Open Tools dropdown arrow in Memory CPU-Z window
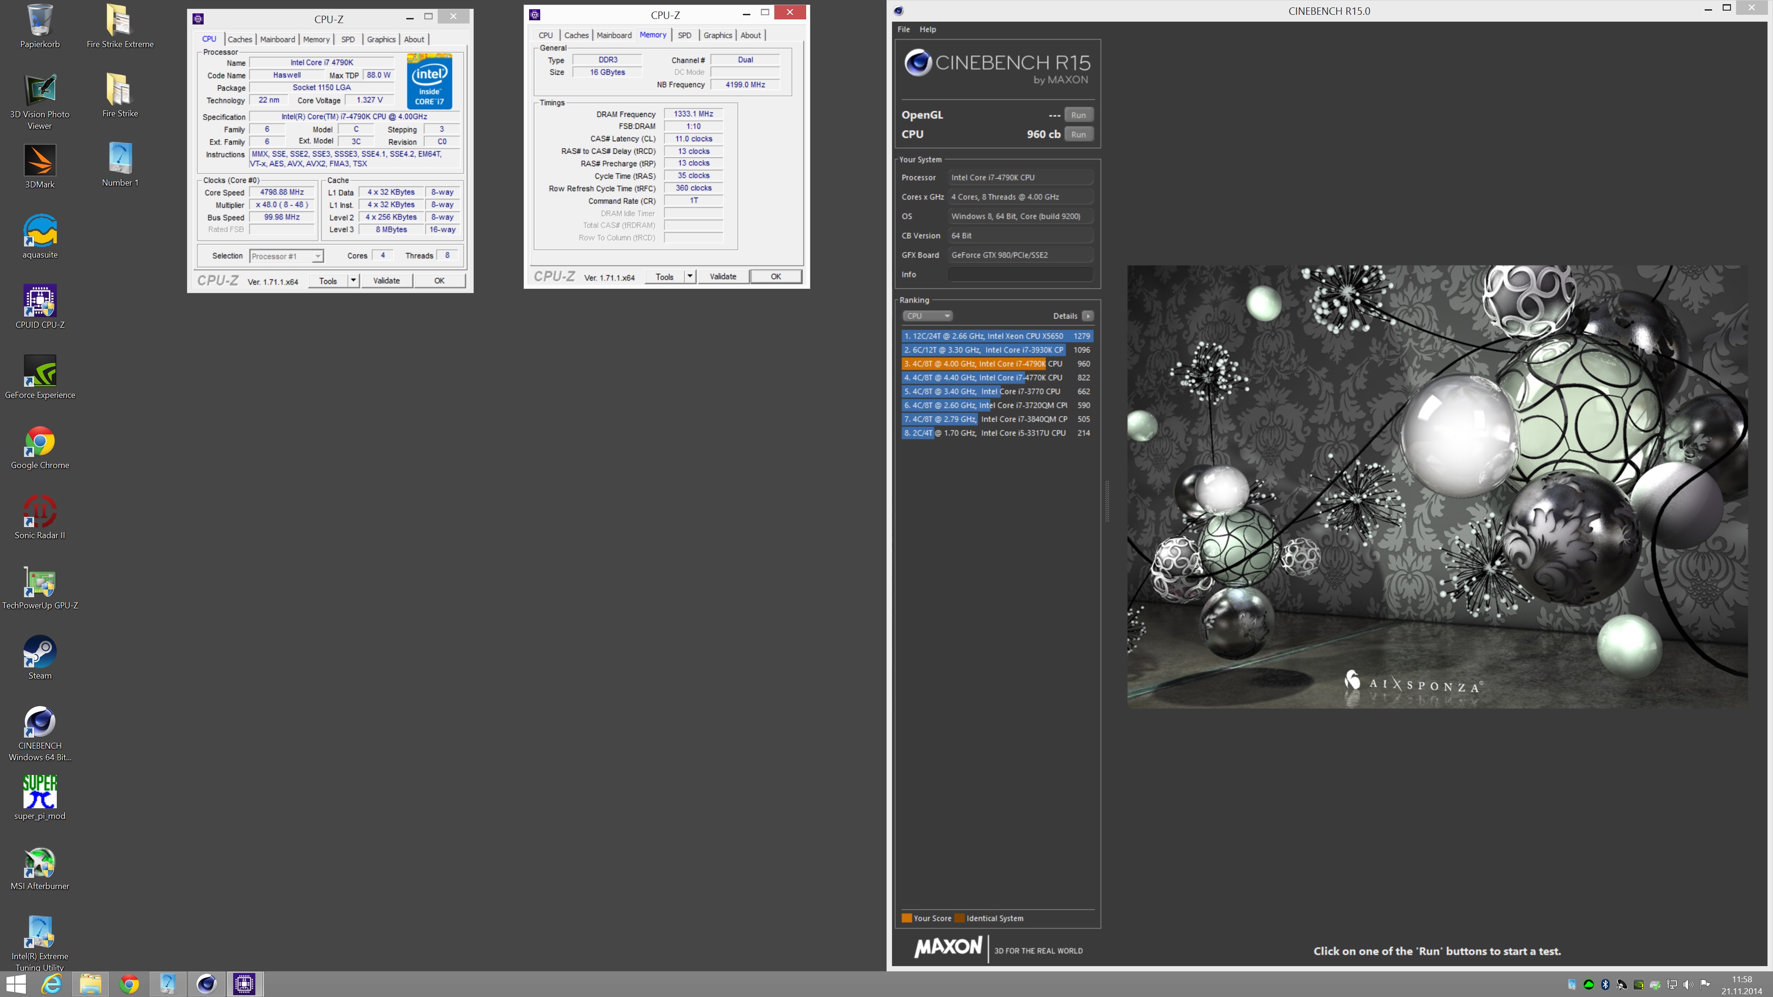Image resolution: width=1773 pixels, height=997 pixels. [690, 276]
